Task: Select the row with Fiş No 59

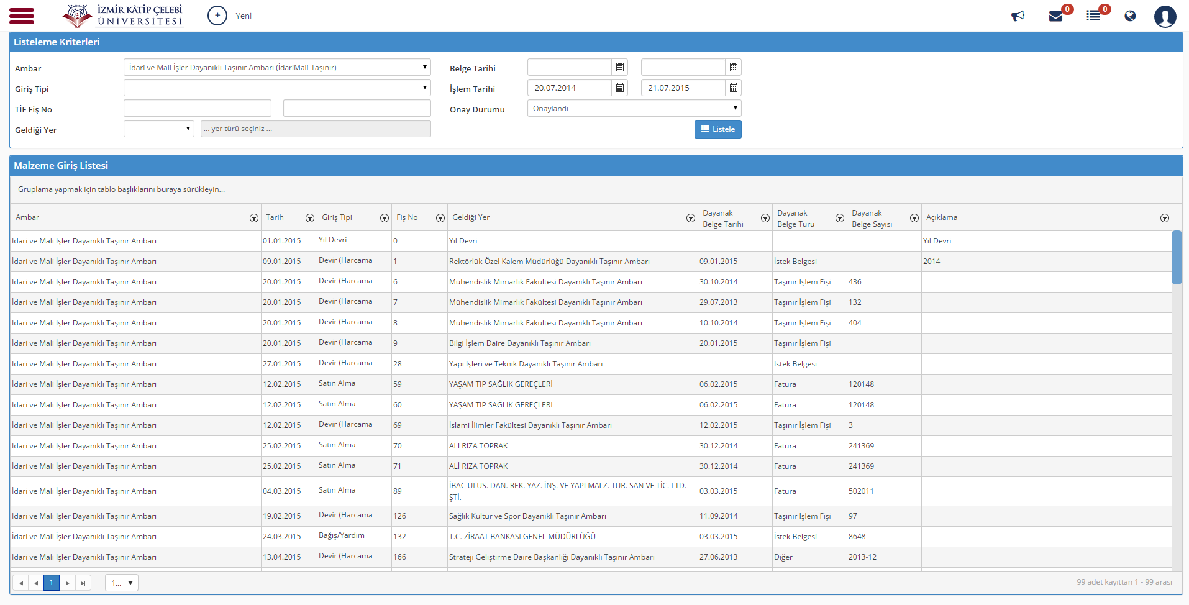Action: click(591, 384)
